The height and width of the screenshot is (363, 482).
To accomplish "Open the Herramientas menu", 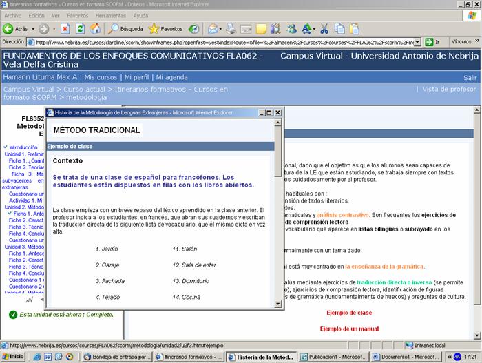I will pyautogui.click(x=111, y=15).
